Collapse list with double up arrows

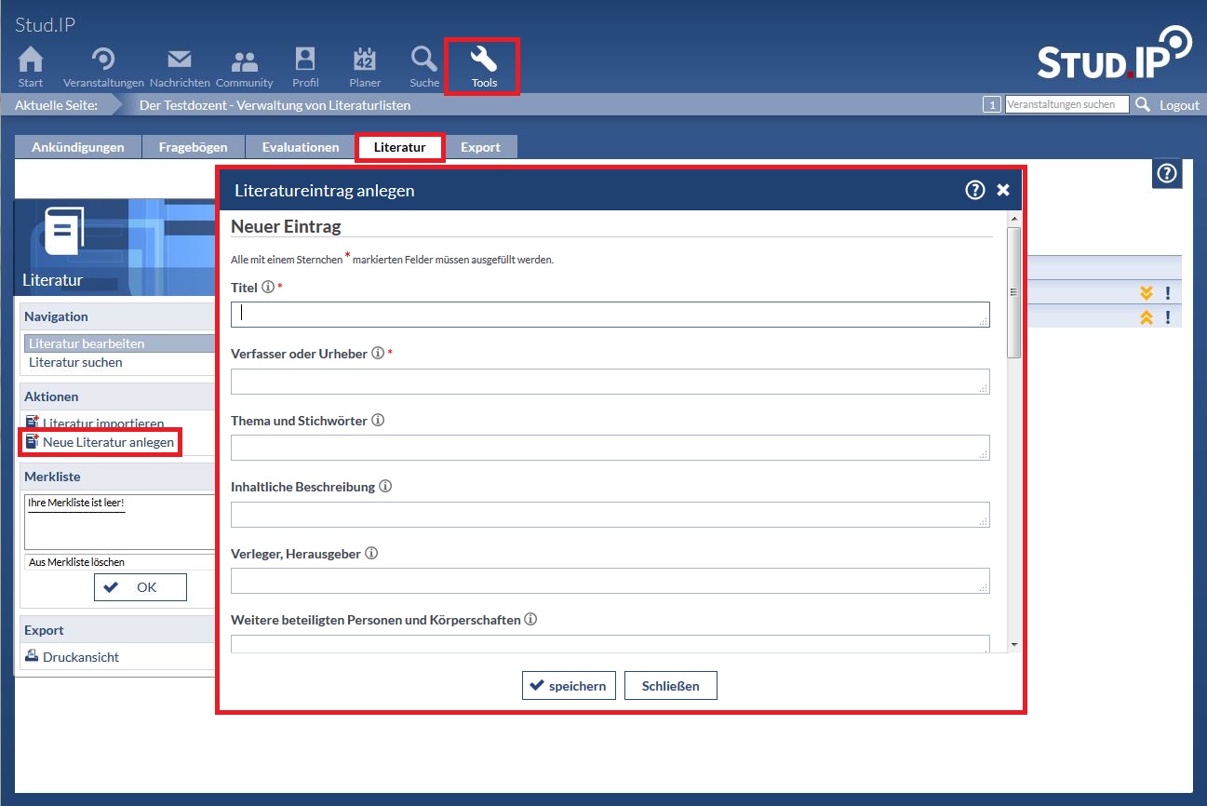click(1147, 317)
